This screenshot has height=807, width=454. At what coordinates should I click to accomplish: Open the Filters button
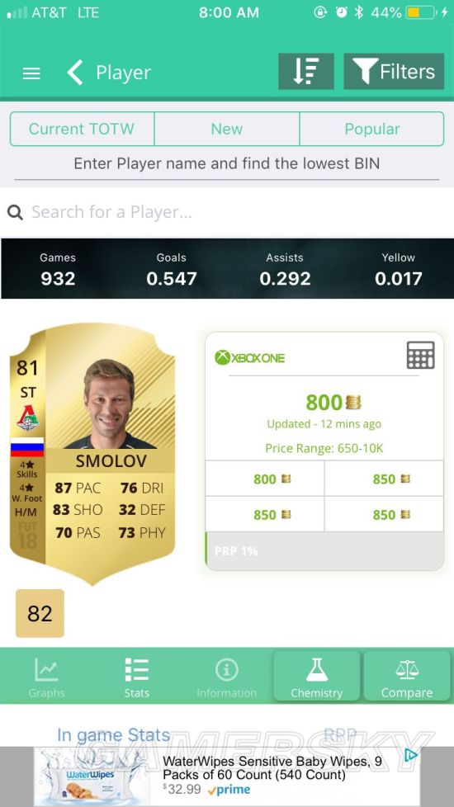click(394, 72)
